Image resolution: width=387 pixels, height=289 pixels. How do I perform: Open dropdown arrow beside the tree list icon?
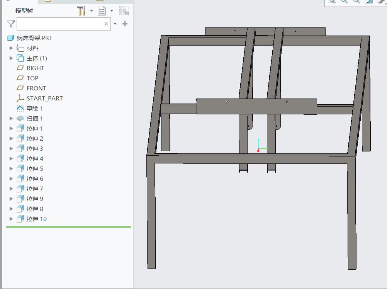pos(112,10)
